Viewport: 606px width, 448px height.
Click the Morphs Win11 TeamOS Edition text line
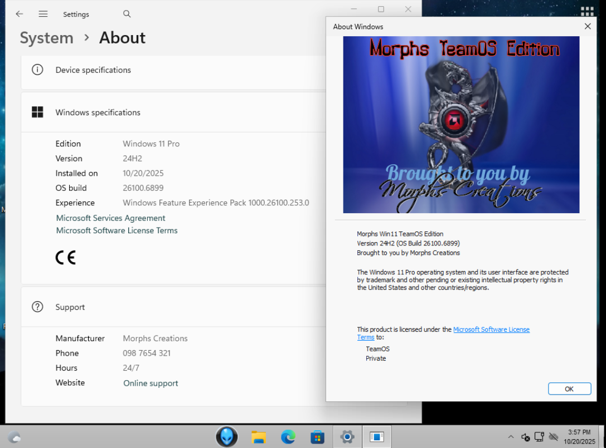(400, 234)
